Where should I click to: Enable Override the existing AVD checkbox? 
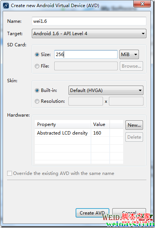[9, 173]
